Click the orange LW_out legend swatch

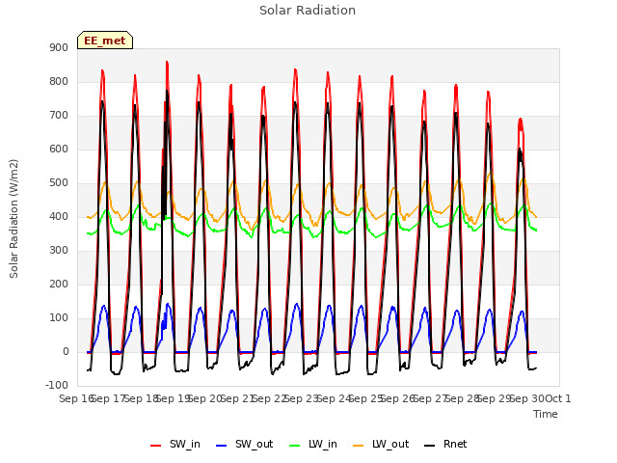point(359,446)
